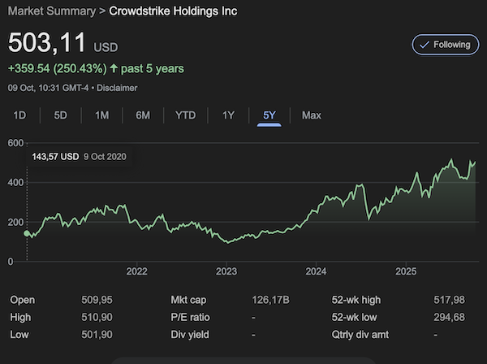
Task: Click the Mkt cap value 126,17B
Action: point(270,300)
